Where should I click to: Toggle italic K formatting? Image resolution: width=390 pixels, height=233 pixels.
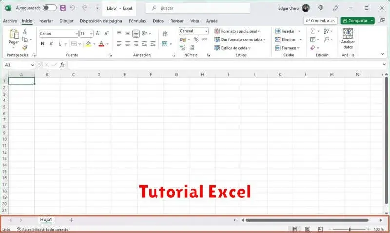[x=51, y=44]
